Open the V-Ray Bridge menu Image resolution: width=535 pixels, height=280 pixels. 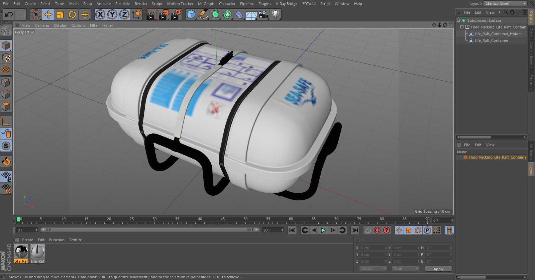coord(287,4)
